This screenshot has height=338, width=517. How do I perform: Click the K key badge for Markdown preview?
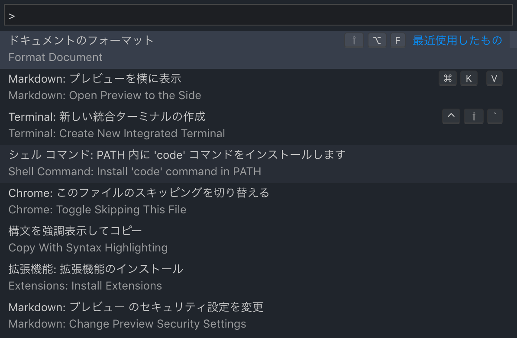coord(469,79)
